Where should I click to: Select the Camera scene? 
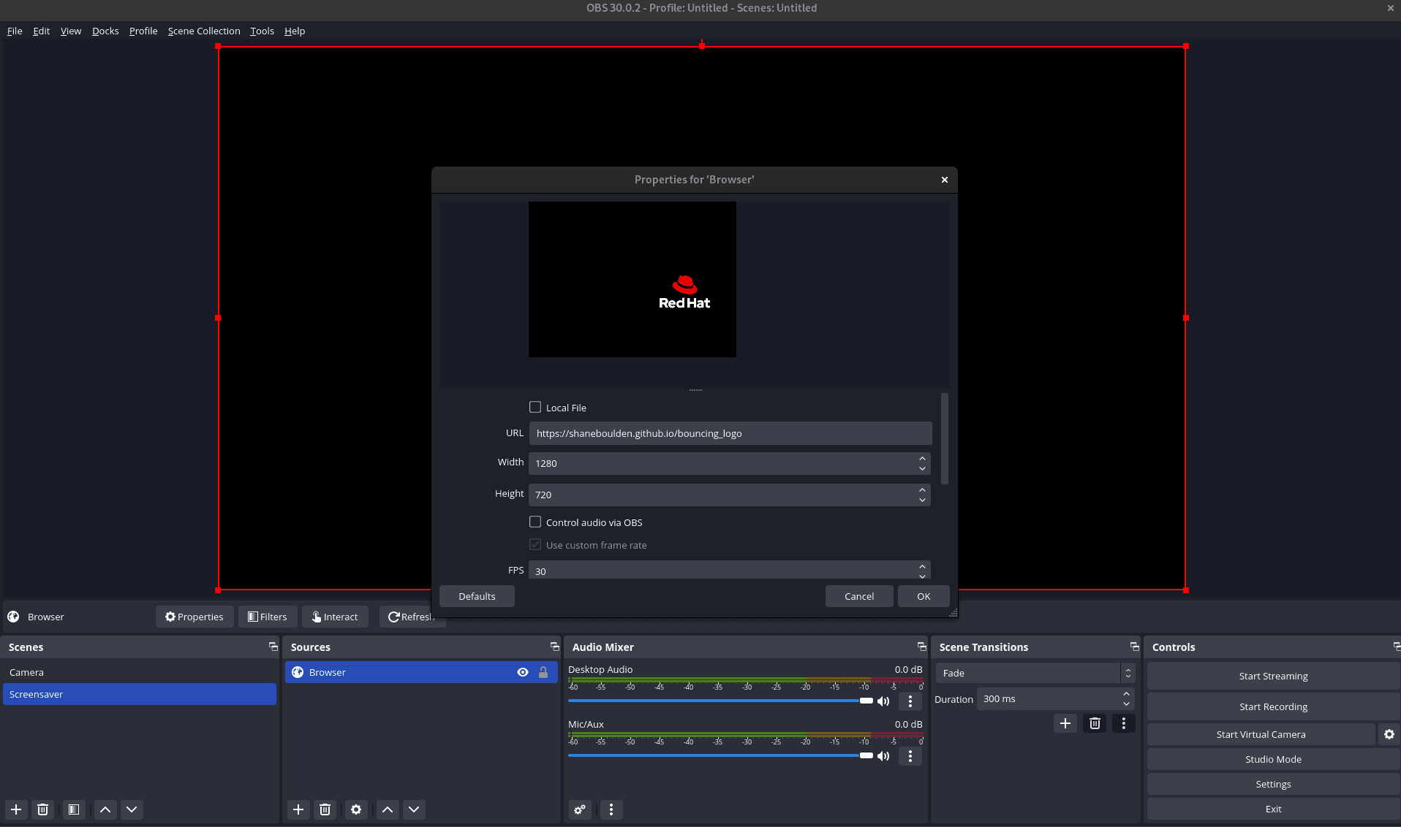140,672
